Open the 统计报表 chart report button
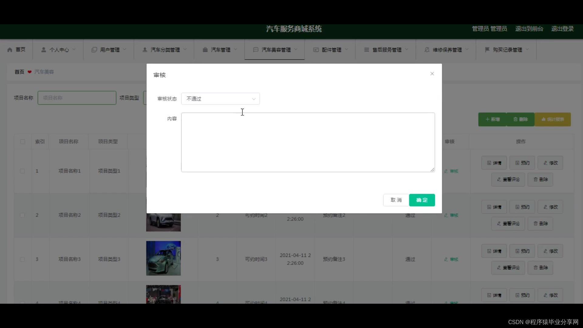Screen dimensions: 583x328 point(553,119)
